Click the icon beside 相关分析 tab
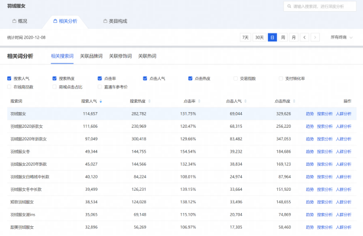The height and width of the screenshot is (236, 363). coord(55,21)
